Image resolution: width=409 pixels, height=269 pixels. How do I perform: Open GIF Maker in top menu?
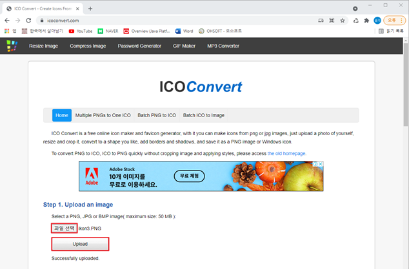coord(184,46)
